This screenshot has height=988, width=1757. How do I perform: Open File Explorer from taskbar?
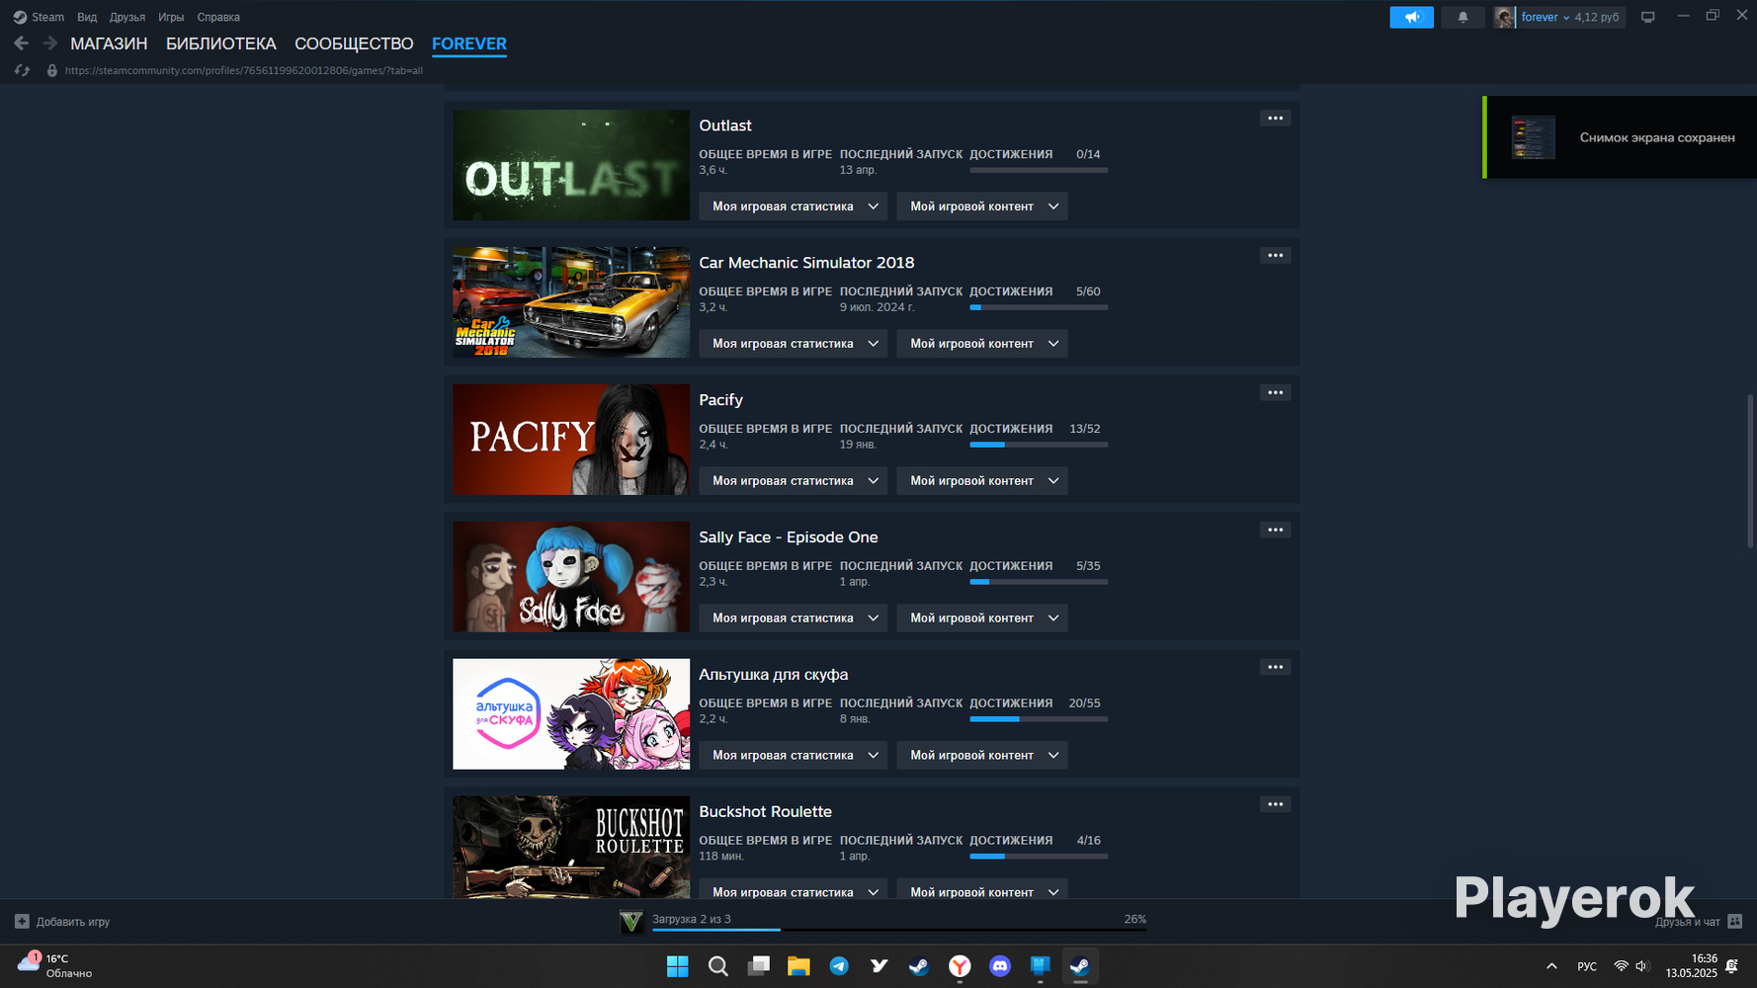(x=798, y=966)
